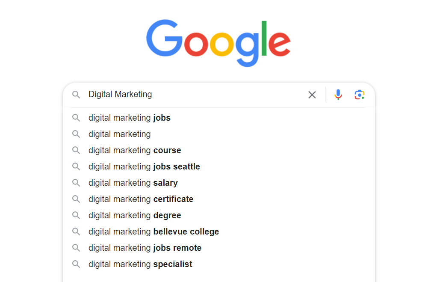Select the plain 'digital marketing' suggestion
The image size is (434, 282).
click(119, 134)
